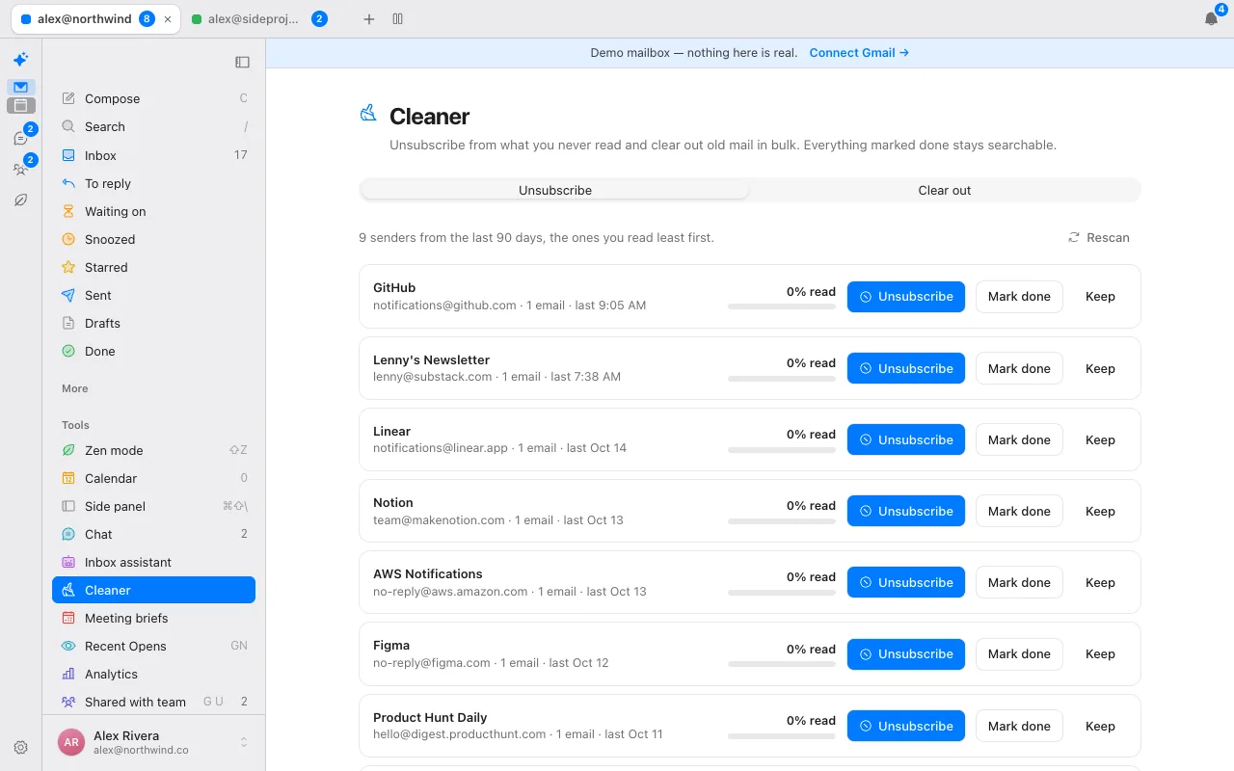Screen dimensions: 1234x771
Task: Open Zen mode under Tools
Action: click(154, 450)
